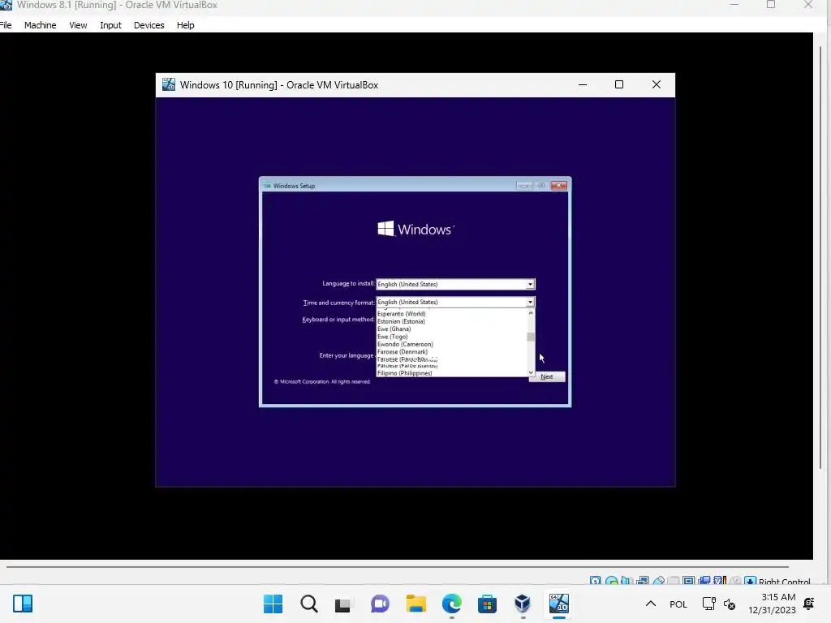Screen dimensions: 831x623
Task: Click the list scroll-down arrow
Action: [x=531, y=373]
